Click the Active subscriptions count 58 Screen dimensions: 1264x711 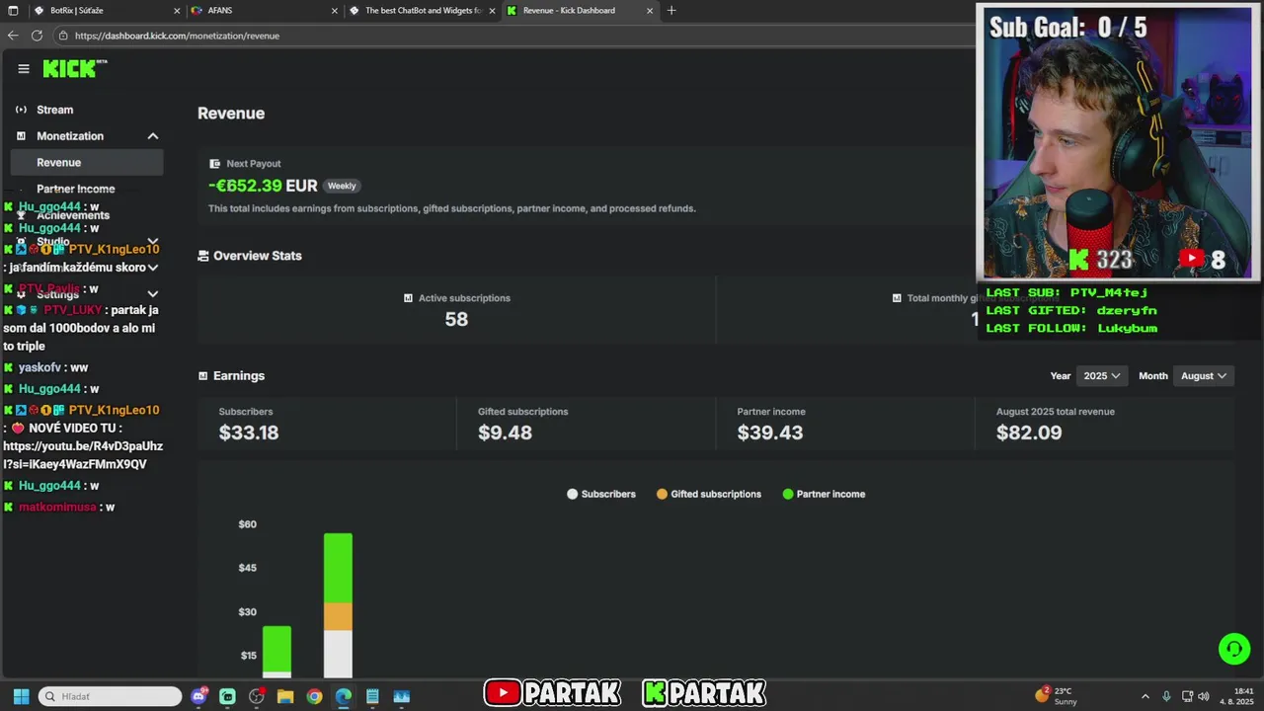[456, 319]
